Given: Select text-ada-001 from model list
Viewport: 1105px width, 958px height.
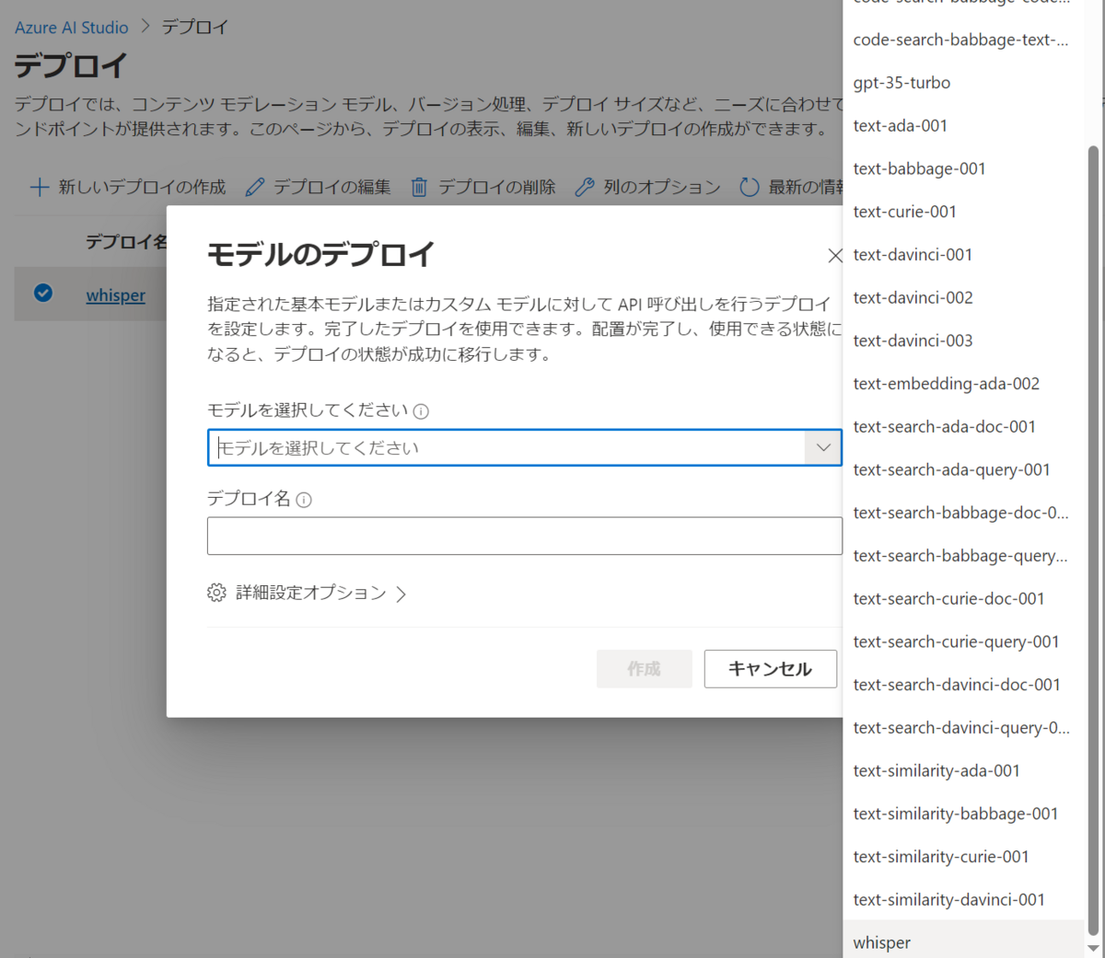Looking at the screenshot, I should point(963,126).
